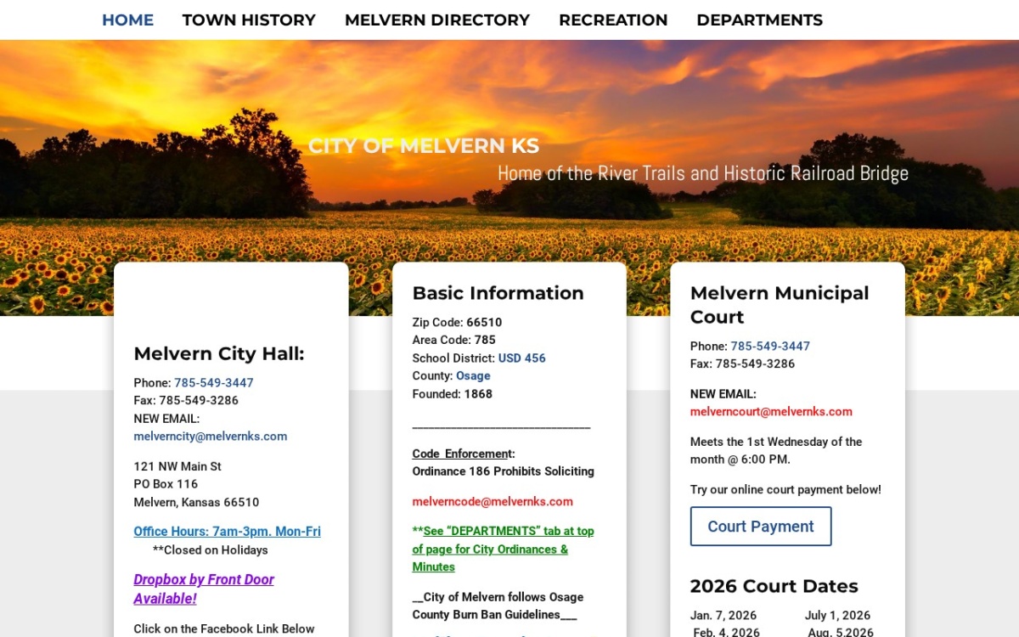1019x637 pixels.
Task: Open the MELVERN DIRECTORY menu item
Action: click(x=437, y=20)
